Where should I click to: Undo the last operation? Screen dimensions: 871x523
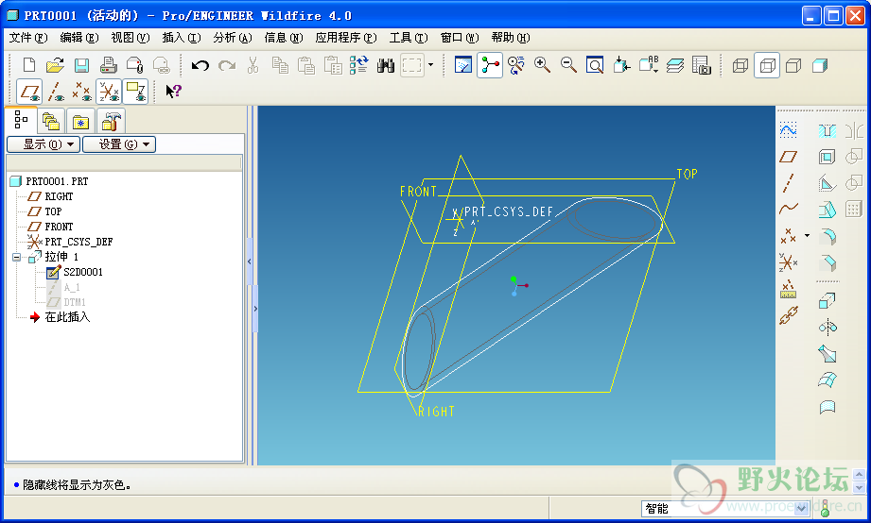click(x=200, y=65)
